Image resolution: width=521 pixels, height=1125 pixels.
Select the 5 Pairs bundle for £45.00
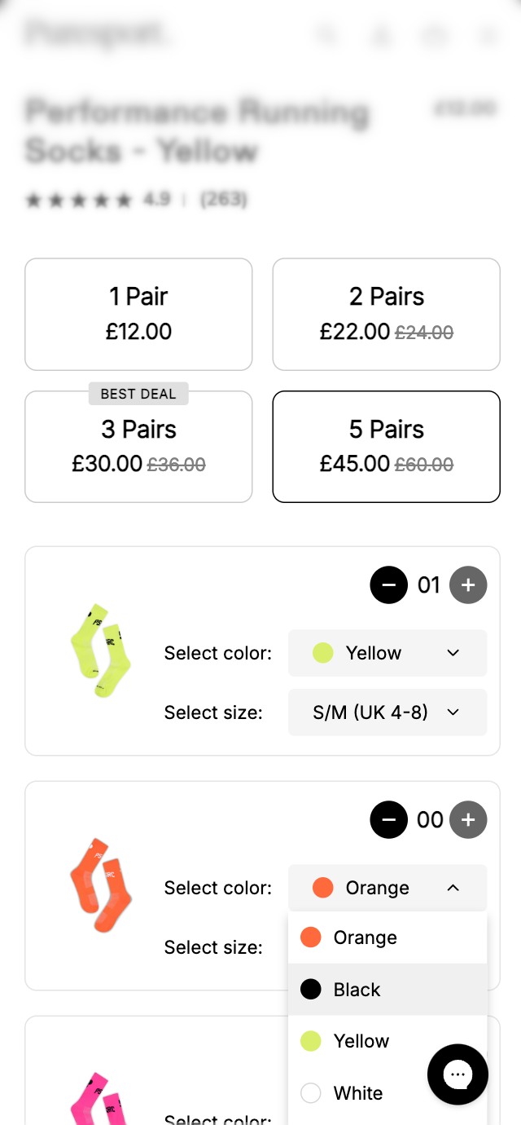[386, 447]
